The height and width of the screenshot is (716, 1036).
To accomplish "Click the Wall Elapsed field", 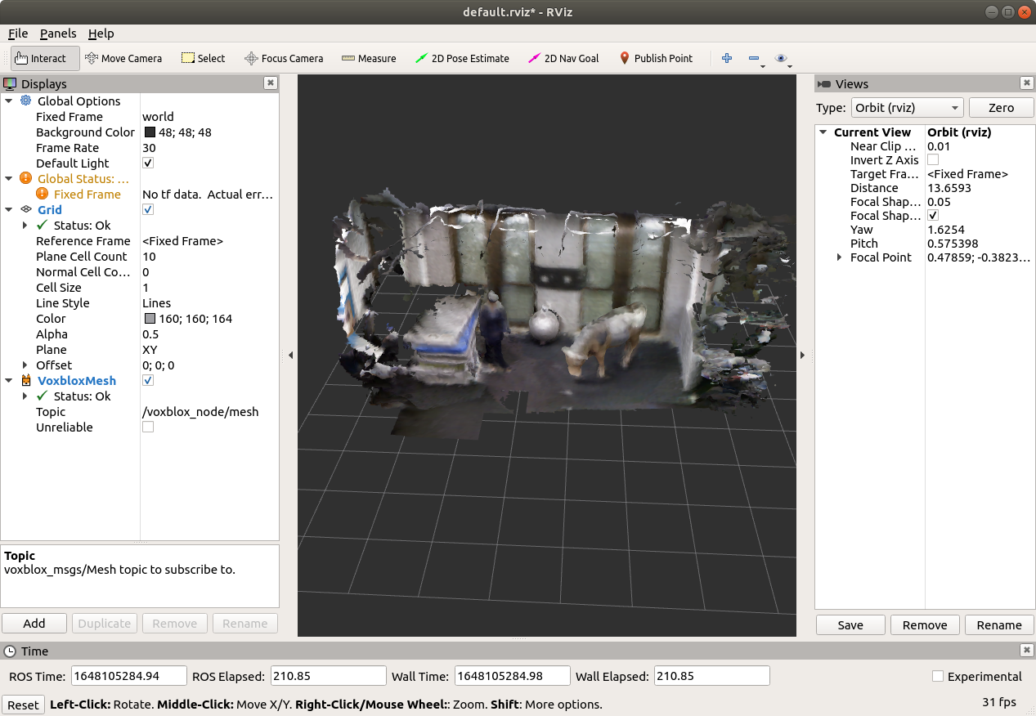I will click(712, 676).
